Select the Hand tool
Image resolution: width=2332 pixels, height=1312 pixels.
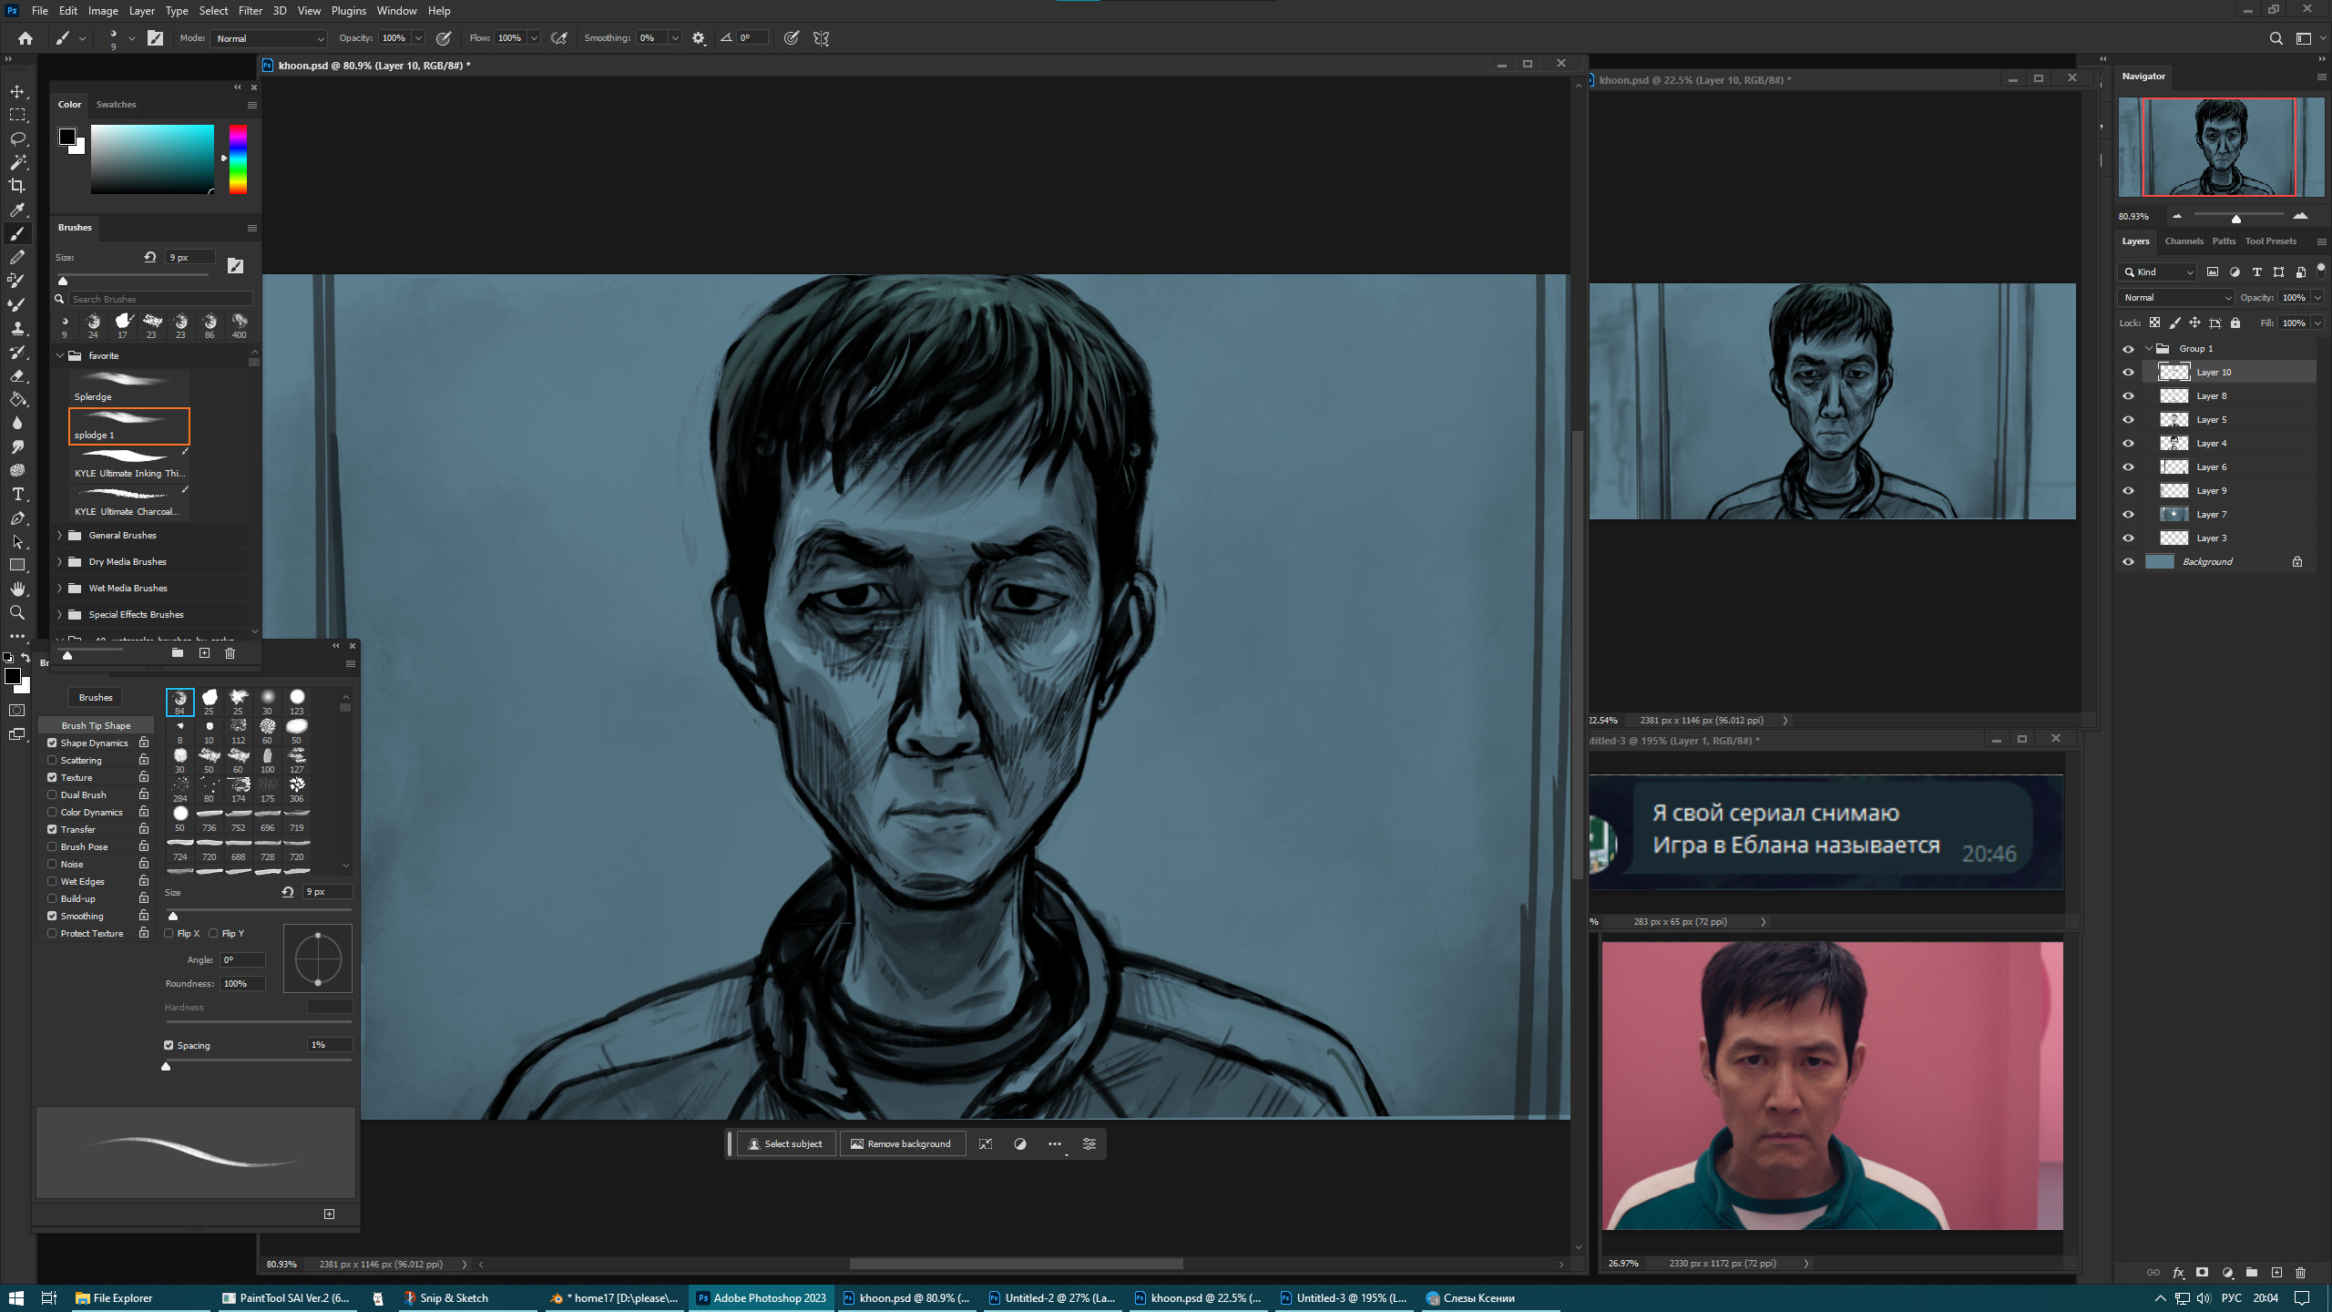tap(17, 589)
